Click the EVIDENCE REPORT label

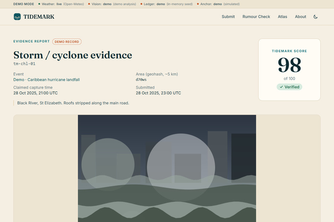pyautogui.click(x=31, y=41)
